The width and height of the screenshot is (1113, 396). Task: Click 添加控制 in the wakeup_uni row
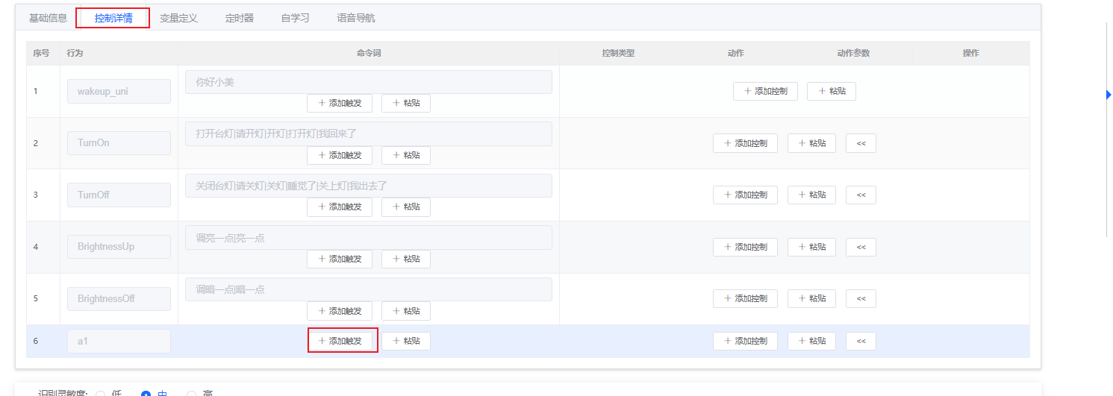click(x=765, y=91)
